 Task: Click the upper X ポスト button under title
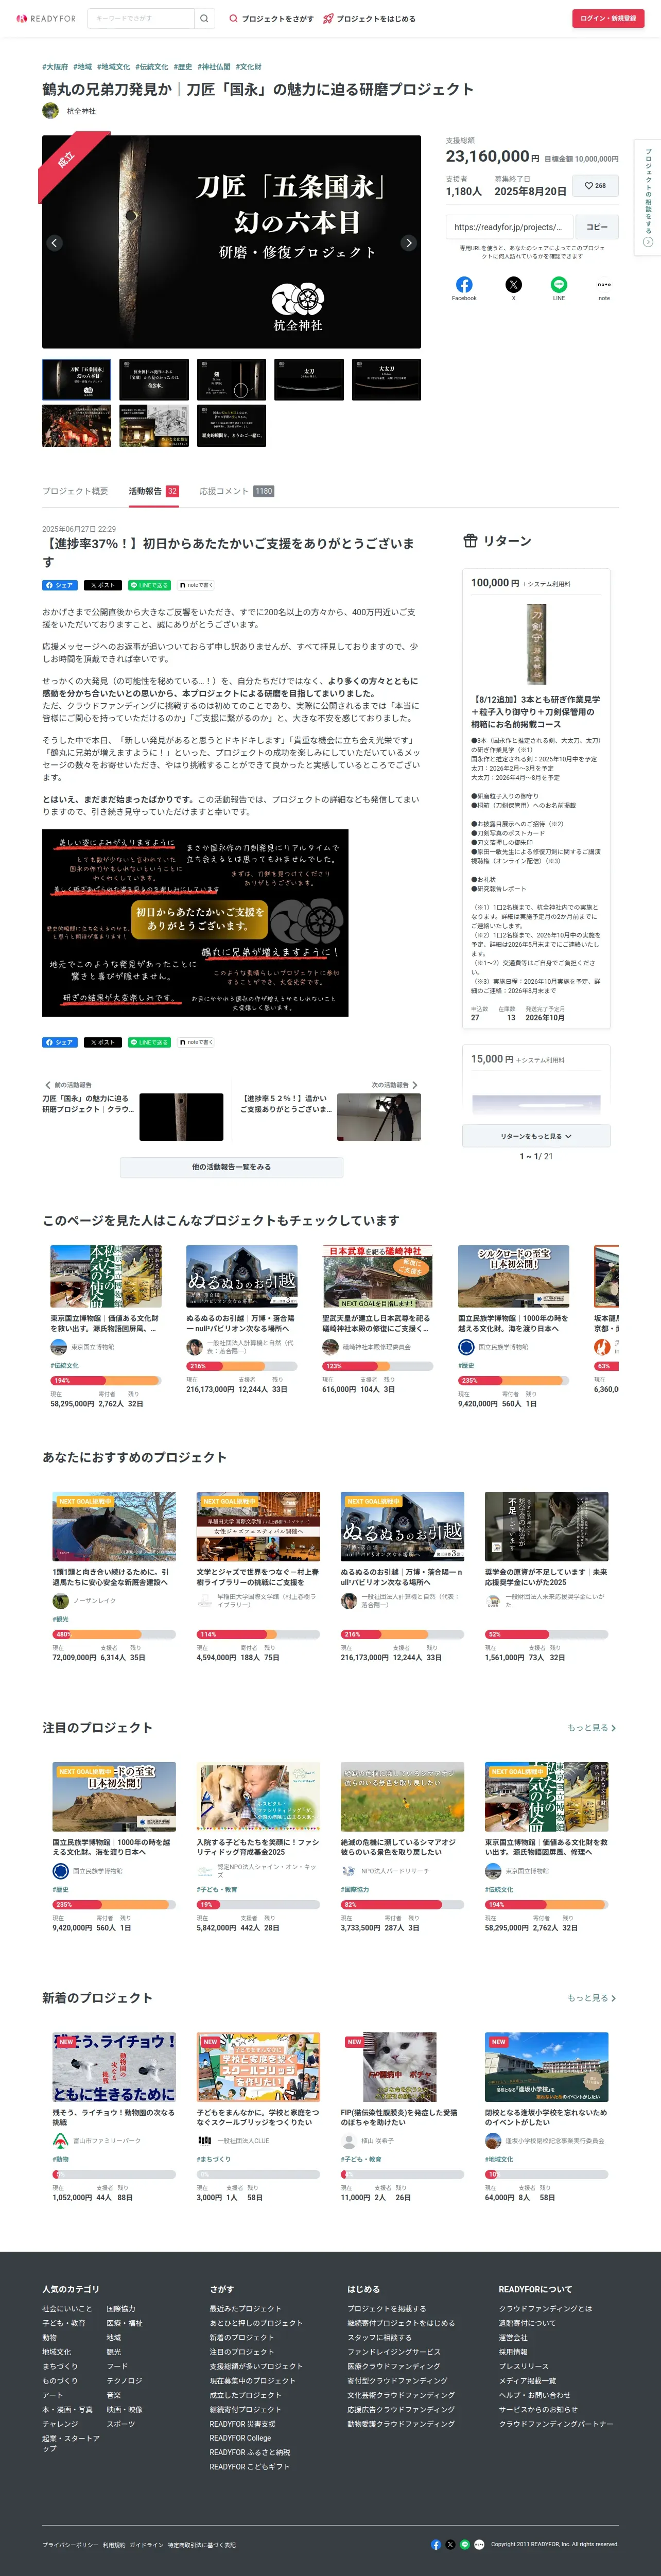coord(102,585)
